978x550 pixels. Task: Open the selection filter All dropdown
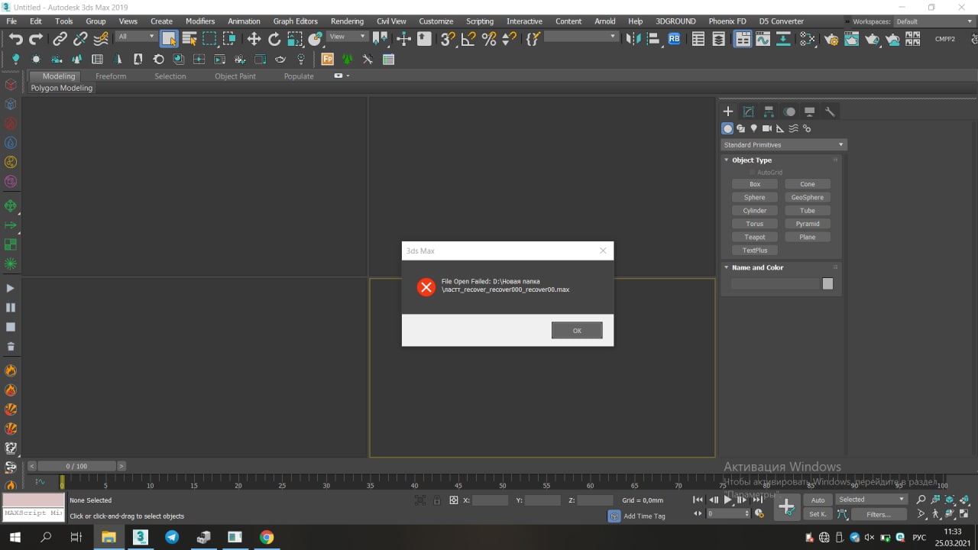click(x=136, y=37)
